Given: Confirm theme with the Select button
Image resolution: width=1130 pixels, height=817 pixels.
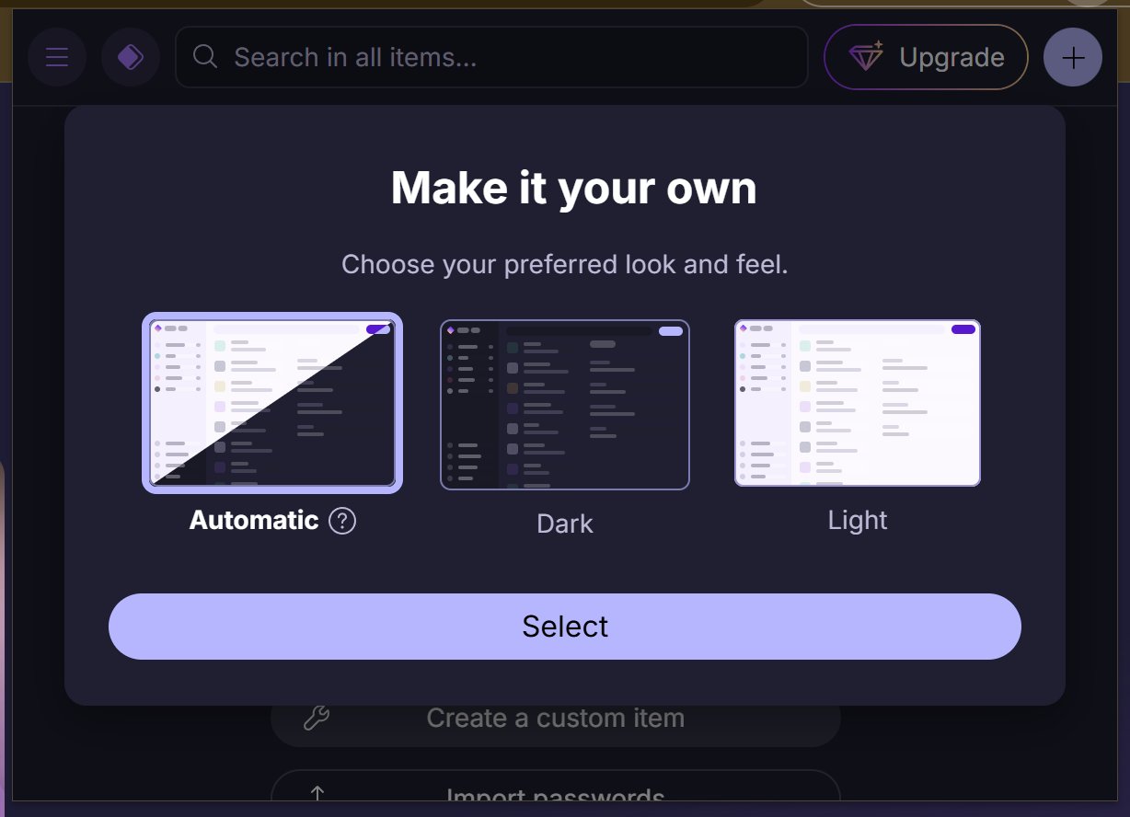Looking at the screenshot, I should [565, 627].
